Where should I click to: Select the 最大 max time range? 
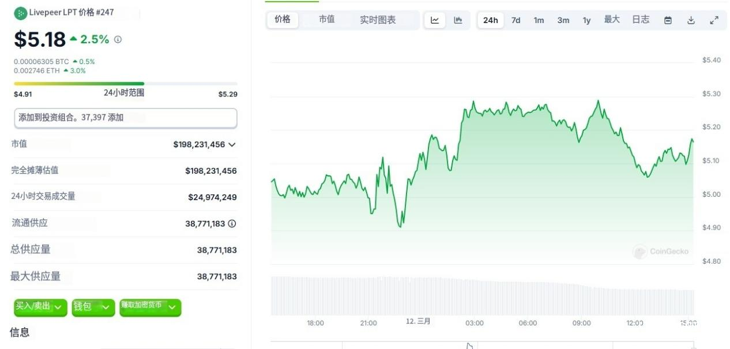point(612,20)
